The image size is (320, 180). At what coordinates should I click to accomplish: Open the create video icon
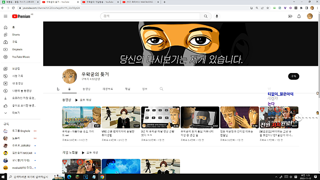coord(290,16)
